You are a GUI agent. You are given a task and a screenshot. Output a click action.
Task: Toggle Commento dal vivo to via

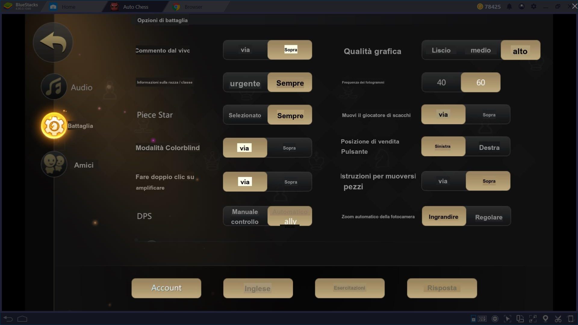[245, 50]
